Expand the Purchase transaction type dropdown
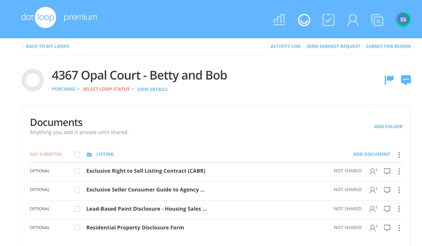422x246 pixels. [66, 89]
